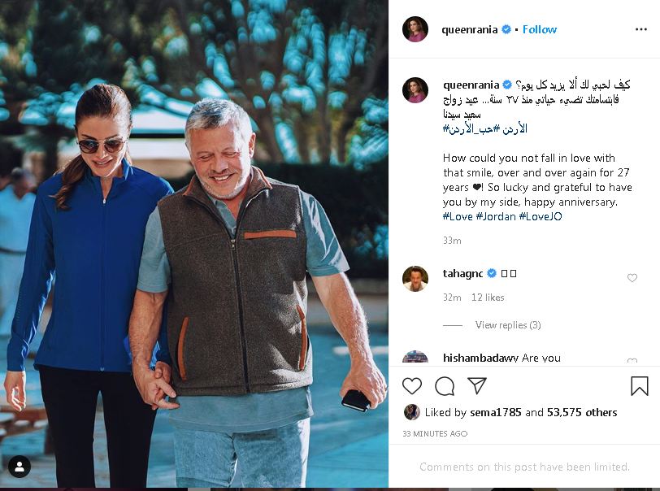Open #Jordan hashtag link
The width and height of the screenshot is (660, 491).
click(x=496, y=217)
